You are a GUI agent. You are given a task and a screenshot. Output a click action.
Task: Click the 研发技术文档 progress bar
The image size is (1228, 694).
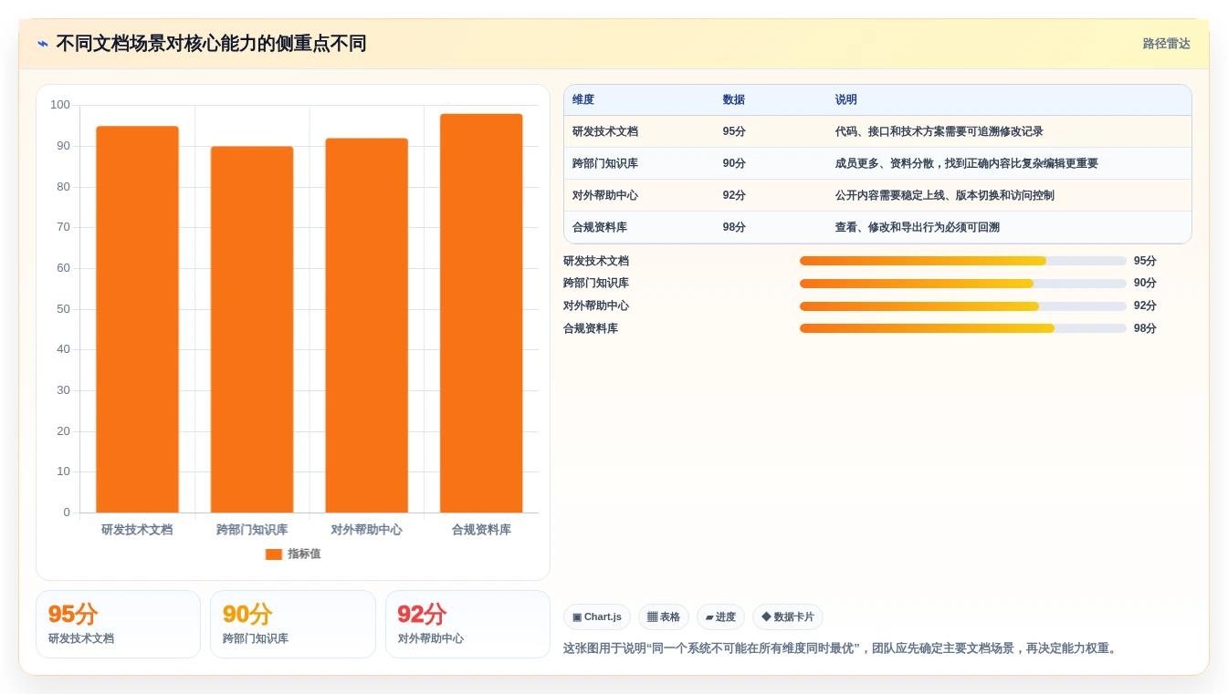[x=963, y=261]
